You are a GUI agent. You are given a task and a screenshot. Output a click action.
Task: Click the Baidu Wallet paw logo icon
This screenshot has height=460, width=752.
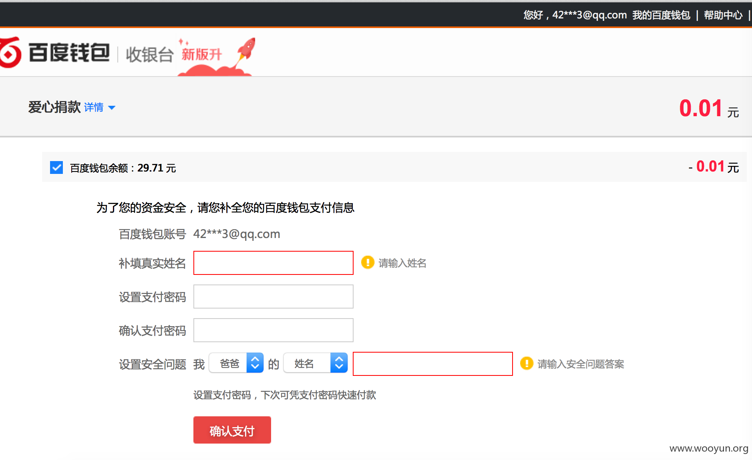pos(10,52)
